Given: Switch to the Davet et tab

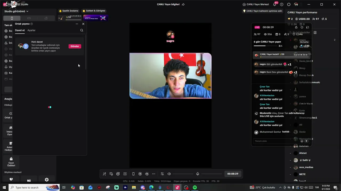Looking at the screenshot, I should (20, 30).
